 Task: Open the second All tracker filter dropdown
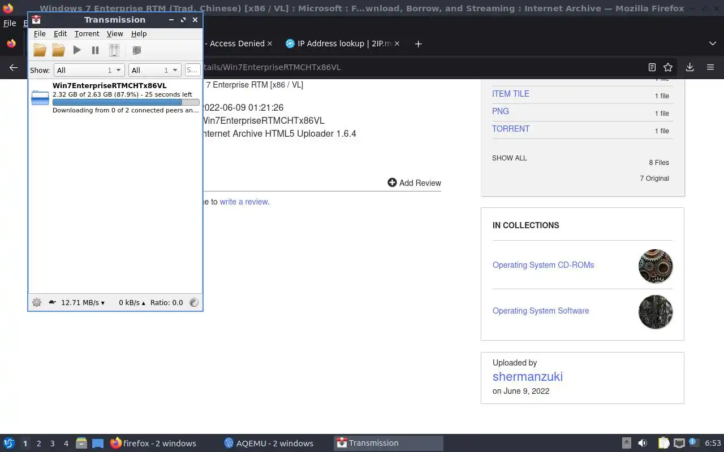point(154,70)
